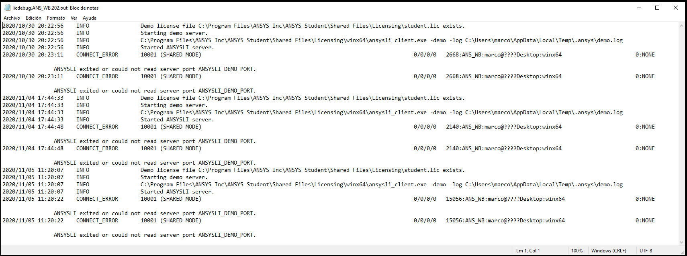
Task: Close the Bloc de notas window
Action: pyautogui.click(x=676, y=8)
